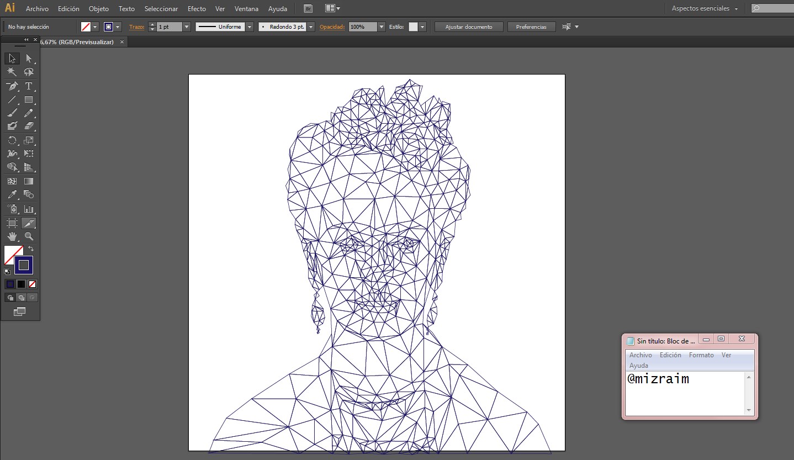Open the stroke weight 1 pt dropdown
Viewport: 794px width, 460px height.
187,27
